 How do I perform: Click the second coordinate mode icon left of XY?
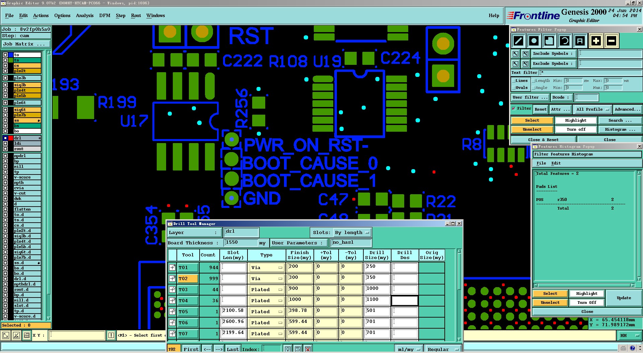(16, 335)
